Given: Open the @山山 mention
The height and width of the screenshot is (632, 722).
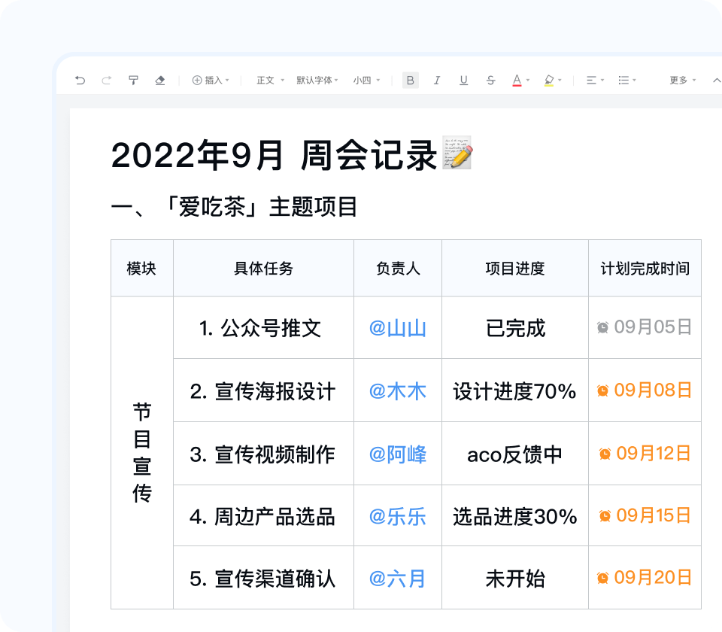Looking at the screenshot, I should (x=397, y=329).
